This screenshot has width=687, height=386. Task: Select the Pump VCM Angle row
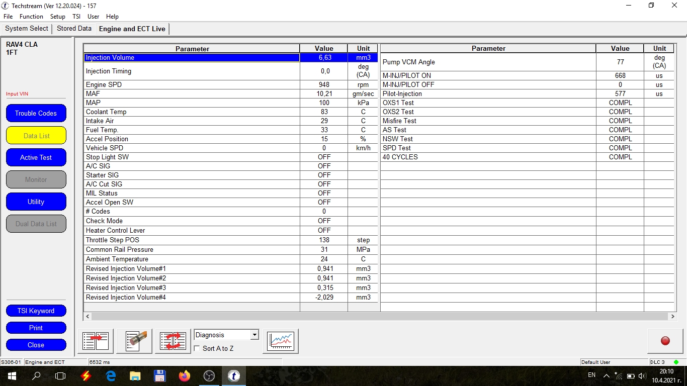tap(527, 62)
